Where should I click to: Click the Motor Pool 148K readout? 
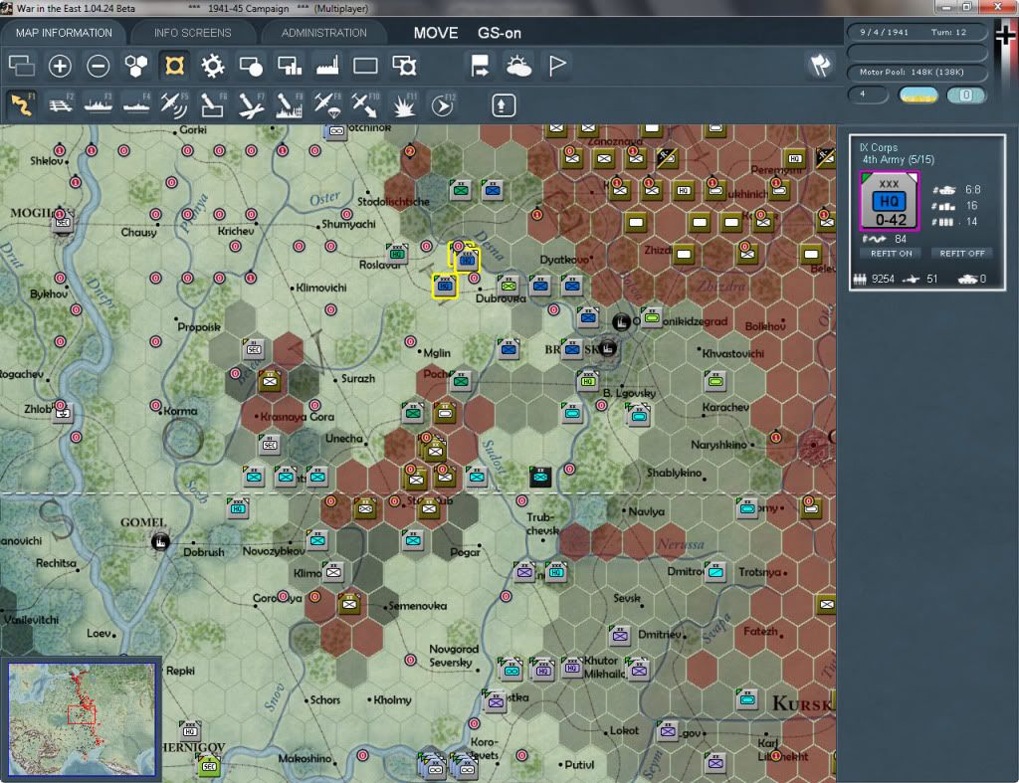[x=917, y=72]
